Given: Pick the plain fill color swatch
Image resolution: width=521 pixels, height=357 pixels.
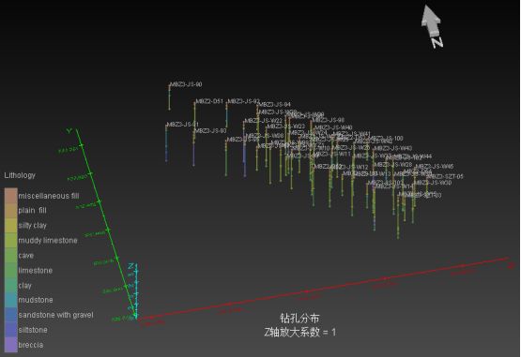Looking at the screenshot, I should 11,211.
